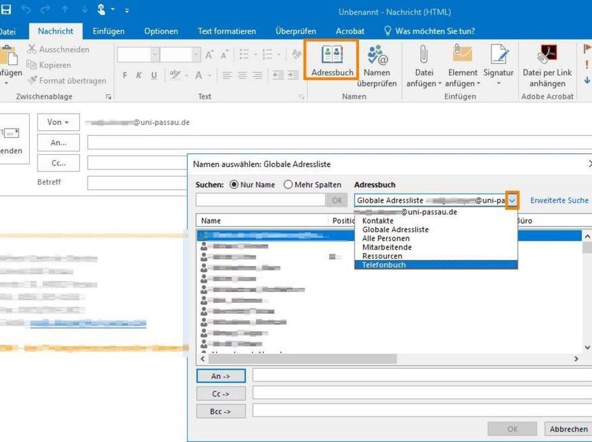Viewport: 592px width, 442px height.
Task: Open Signatur dropdown arrow
Action: click(499, 84)
